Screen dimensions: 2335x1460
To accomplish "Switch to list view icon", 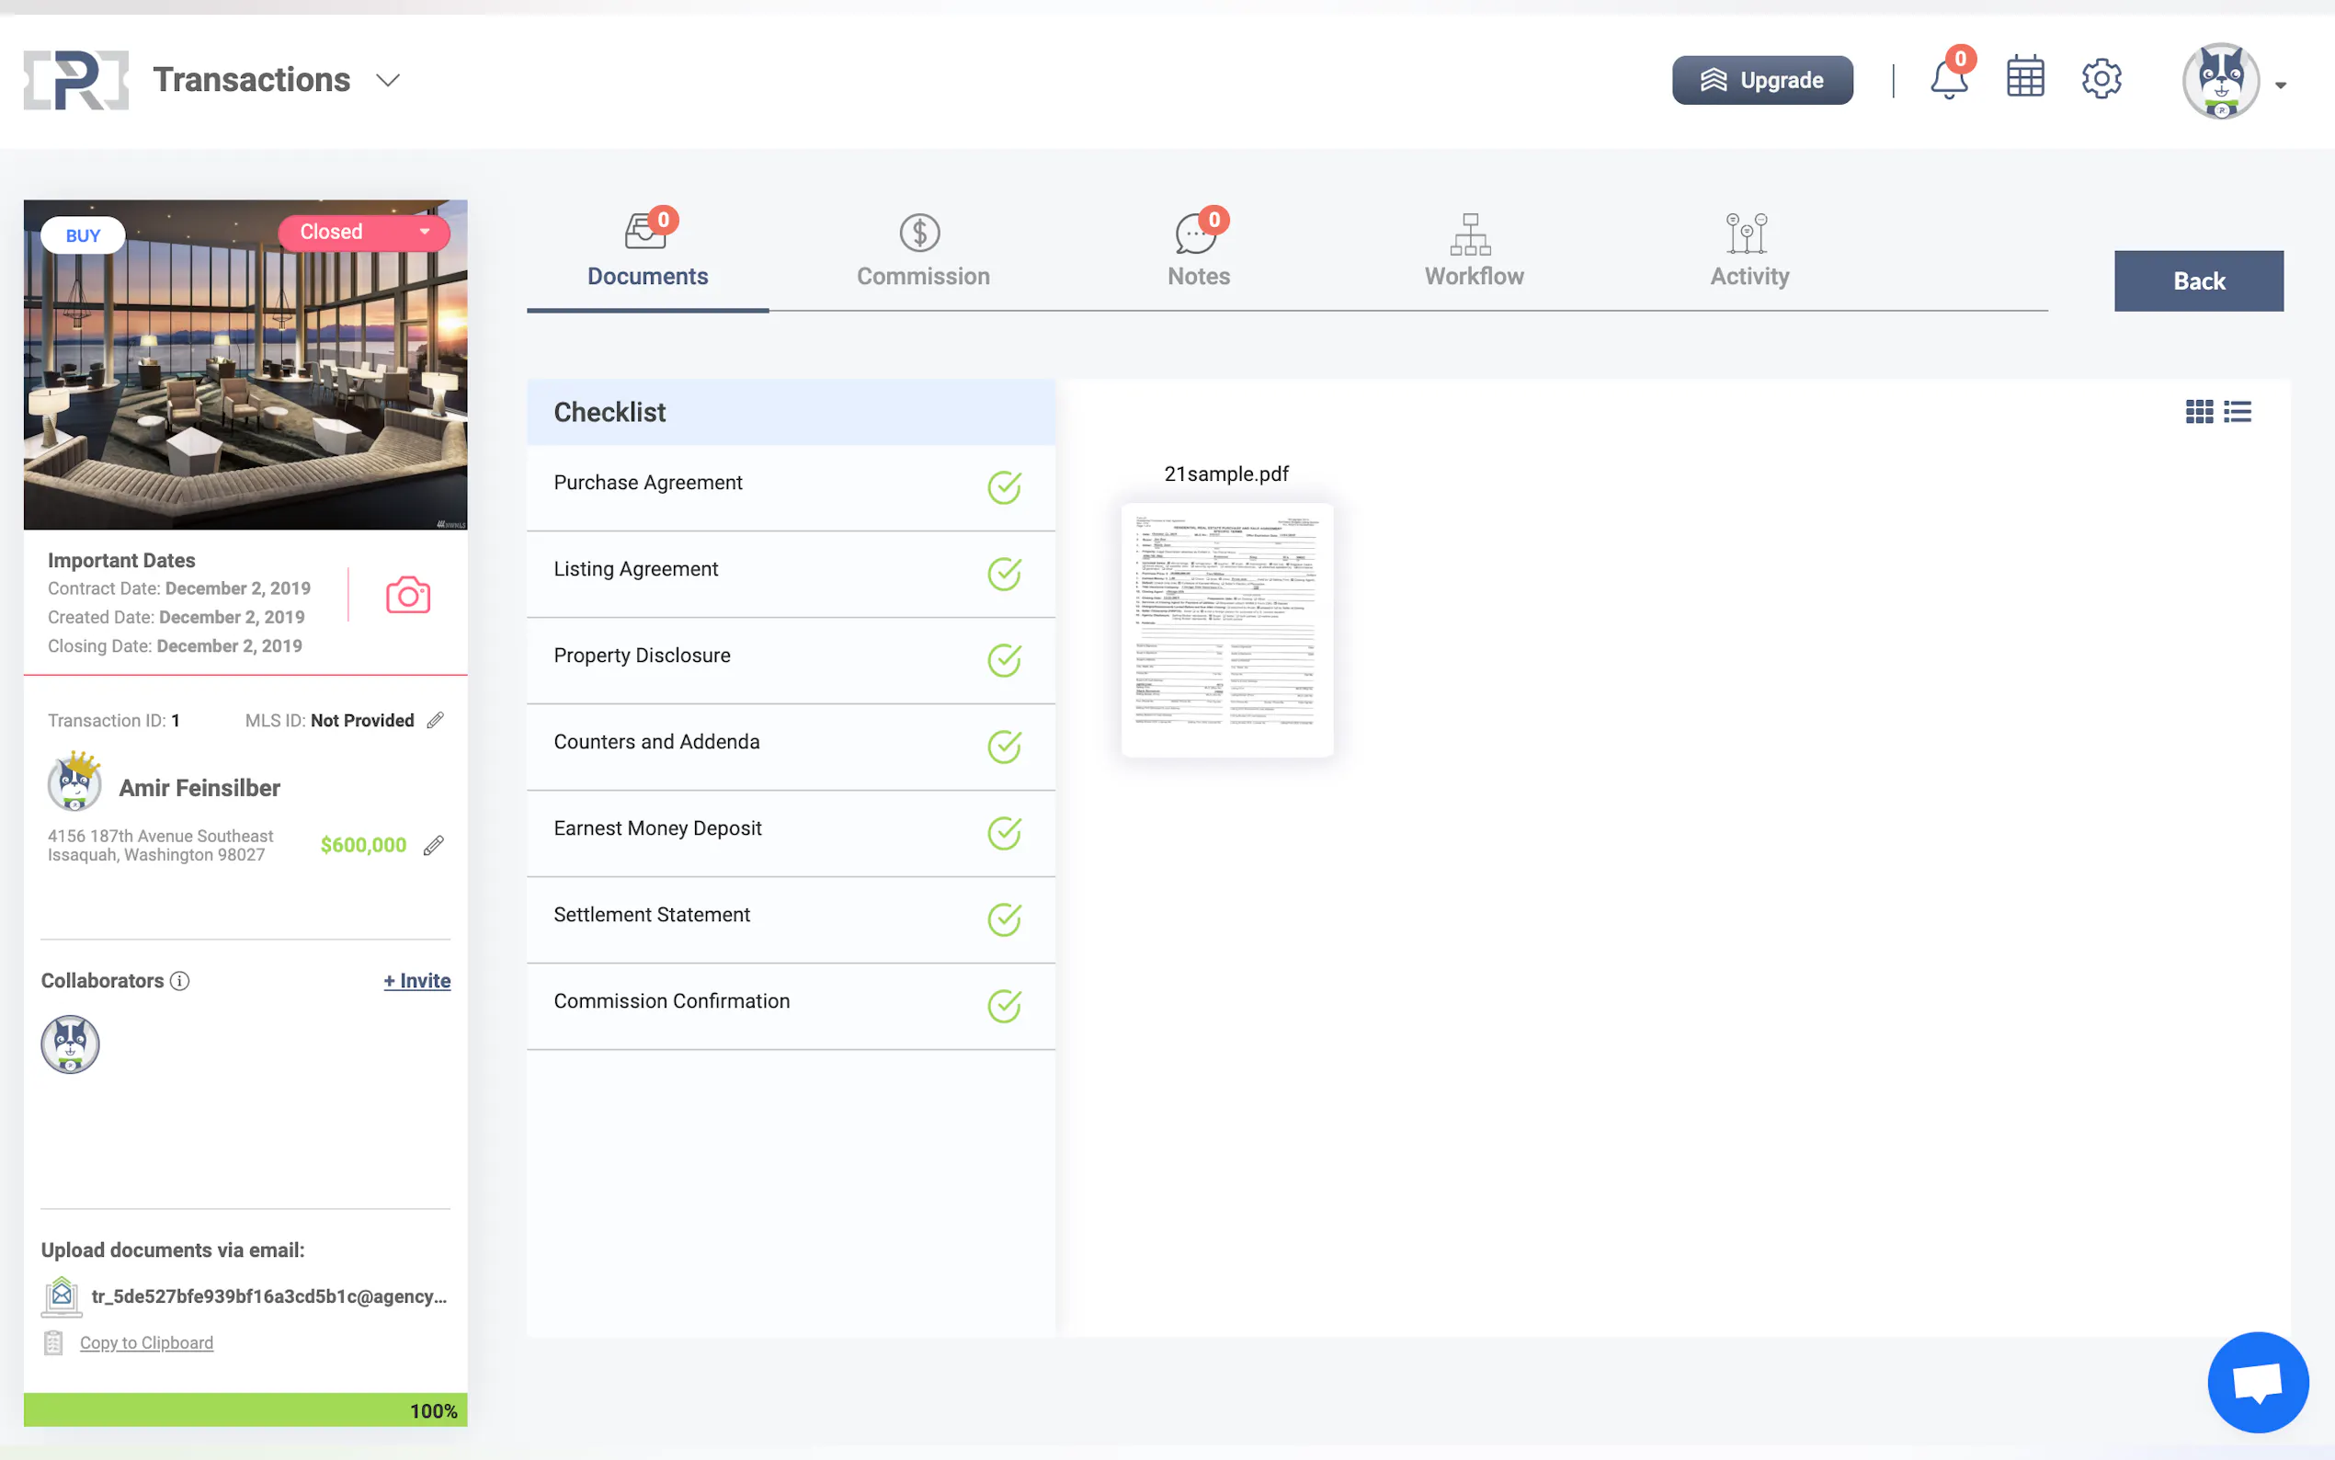I will tap(2237, 412).
